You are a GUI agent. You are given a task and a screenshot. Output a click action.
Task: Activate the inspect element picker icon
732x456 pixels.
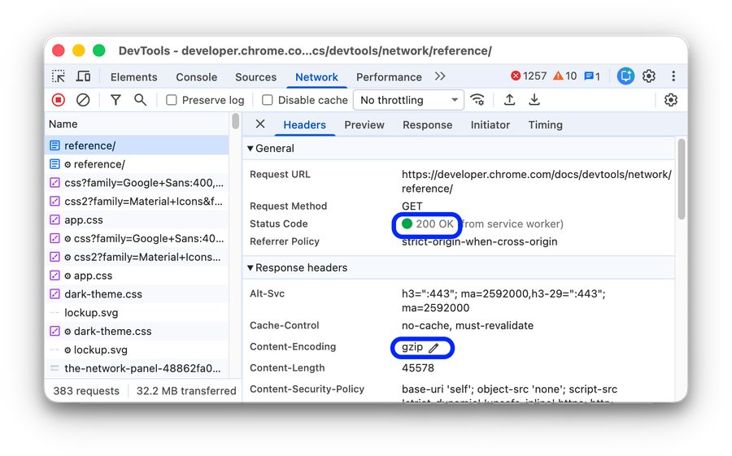[x=59, y=76]
